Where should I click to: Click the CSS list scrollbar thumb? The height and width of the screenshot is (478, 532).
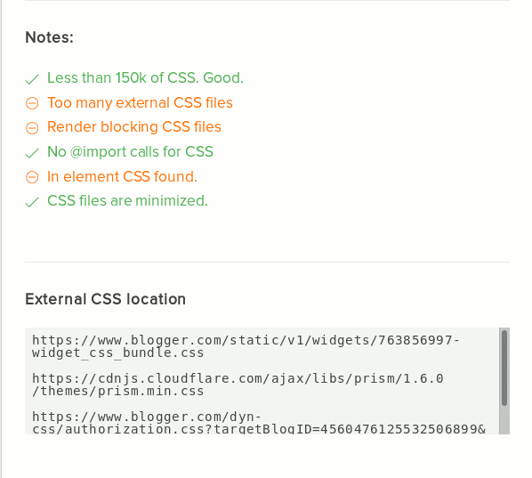click(x=504, y=368)
